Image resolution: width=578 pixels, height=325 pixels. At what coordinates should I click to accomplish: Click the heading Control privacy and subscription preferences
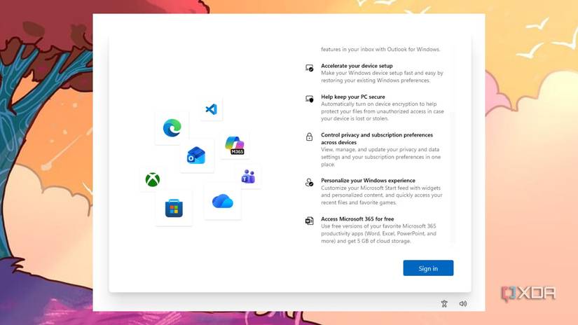click(377, 139)
